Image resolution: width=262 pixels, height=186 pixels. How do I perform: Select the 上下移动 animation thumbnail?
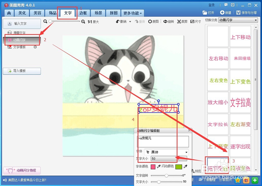point(240,37)
